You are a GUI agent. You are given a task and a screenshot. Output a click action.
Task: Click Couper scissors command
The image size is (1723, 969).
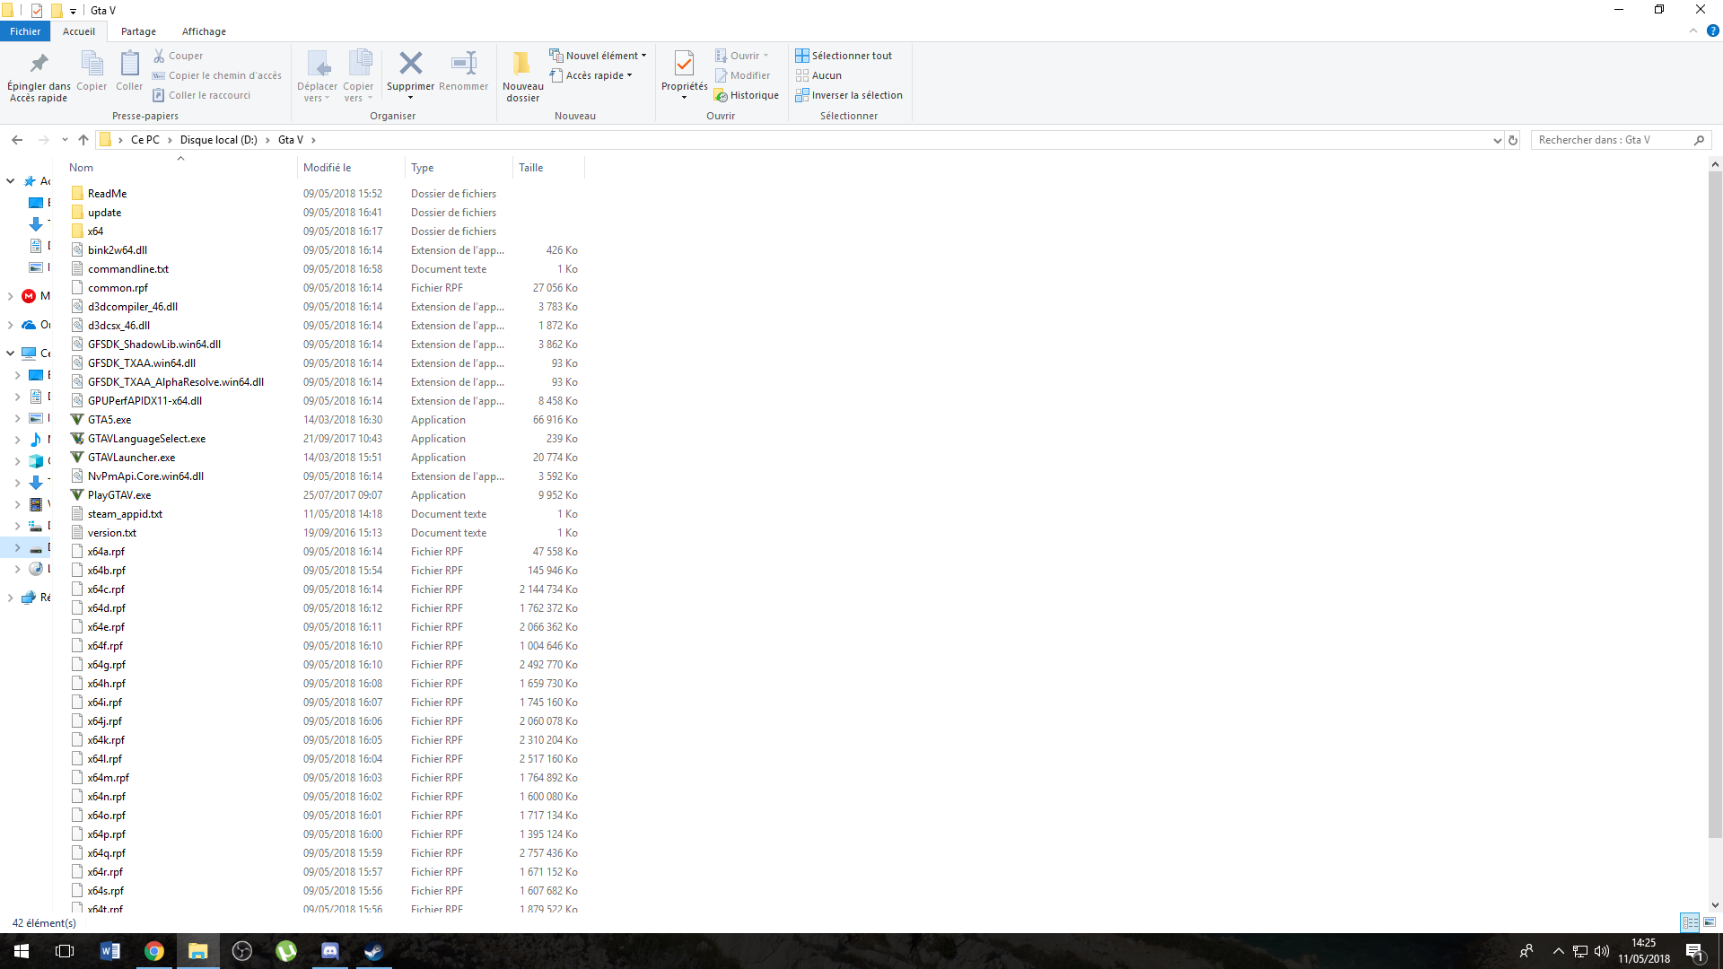tap(178, 56)
